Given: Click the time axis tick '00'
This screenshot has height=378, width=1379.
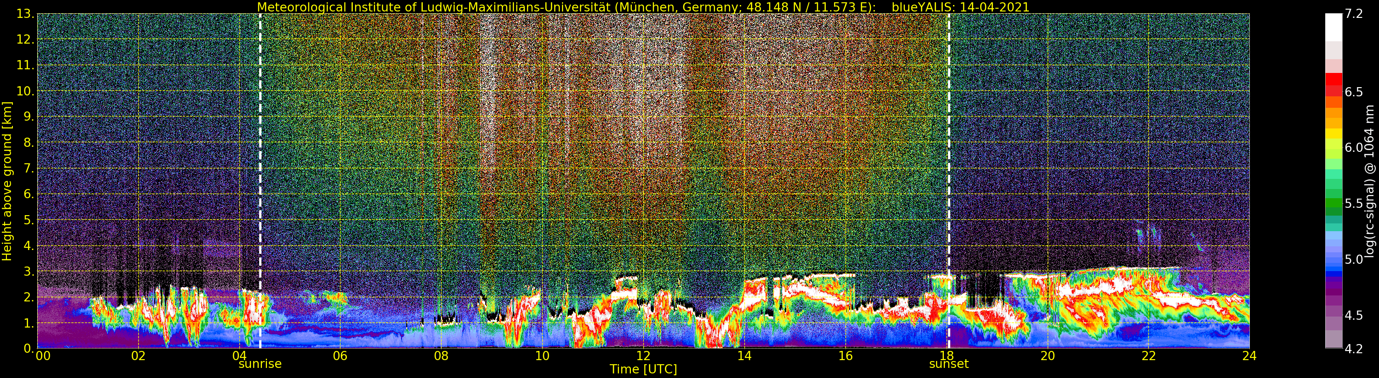Looking at the screenshot, I should (42, 356).
